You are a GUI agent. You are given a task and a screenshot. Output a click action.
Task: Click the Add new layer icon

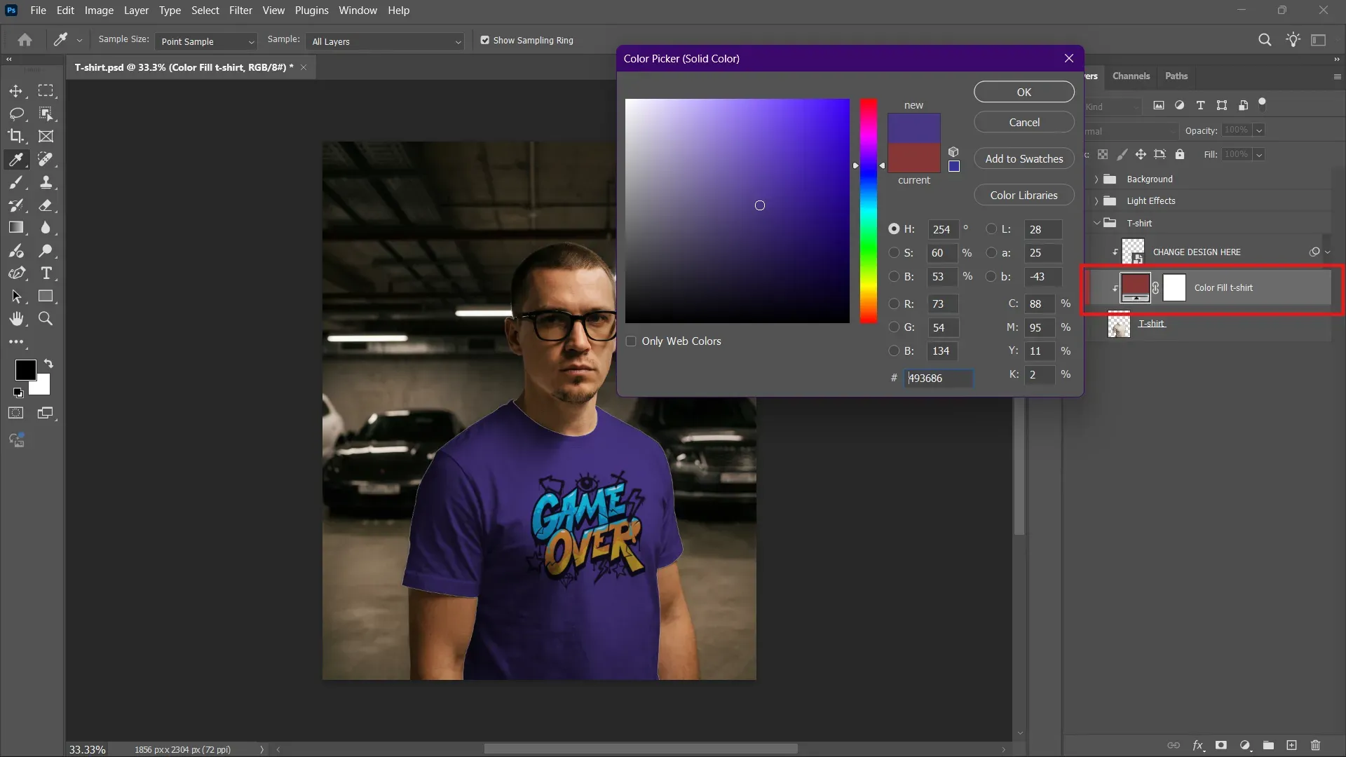point(1292,745)
